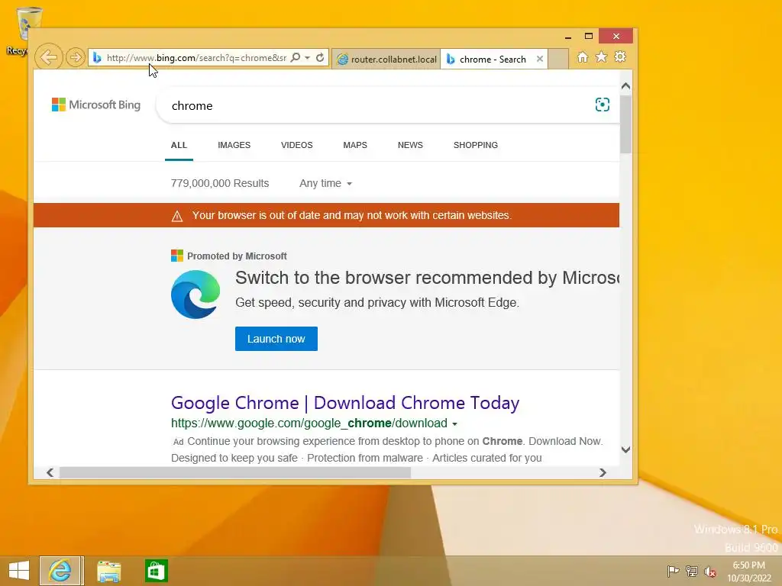This screenshot has width=782, height=586.
Task: Switch to the router.collabnet.local tab
Action: click(386, 60)
